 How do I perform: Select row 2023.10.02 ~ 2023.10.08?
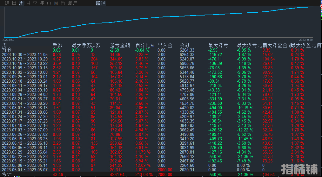point(25,72)
